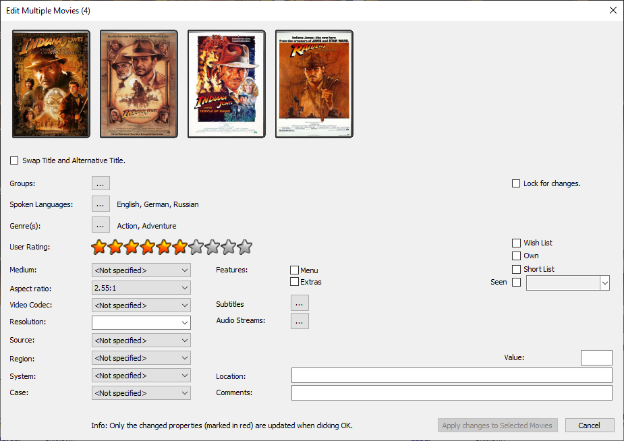This screenshot has height=441, width=624.
Task: Check Lock for changes
Action: pyautogui.click(x=516, y=183)
